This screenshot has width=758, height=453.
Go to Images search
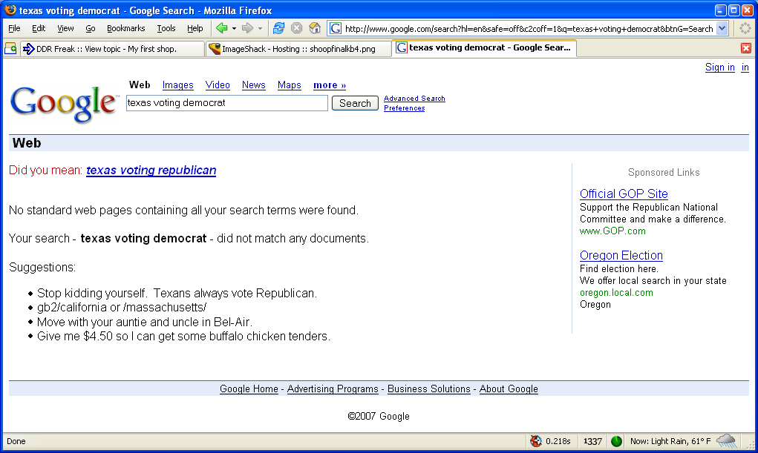(x=178, y=85)
